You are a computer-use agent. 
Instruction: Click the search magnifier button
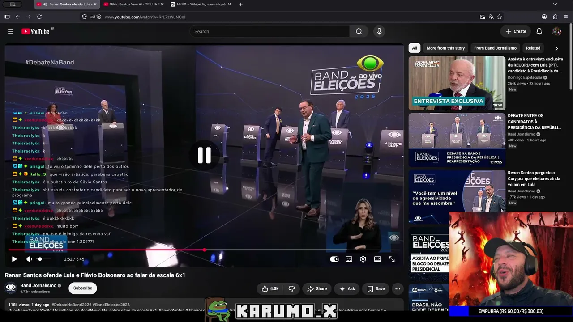(x=359, y=31)
